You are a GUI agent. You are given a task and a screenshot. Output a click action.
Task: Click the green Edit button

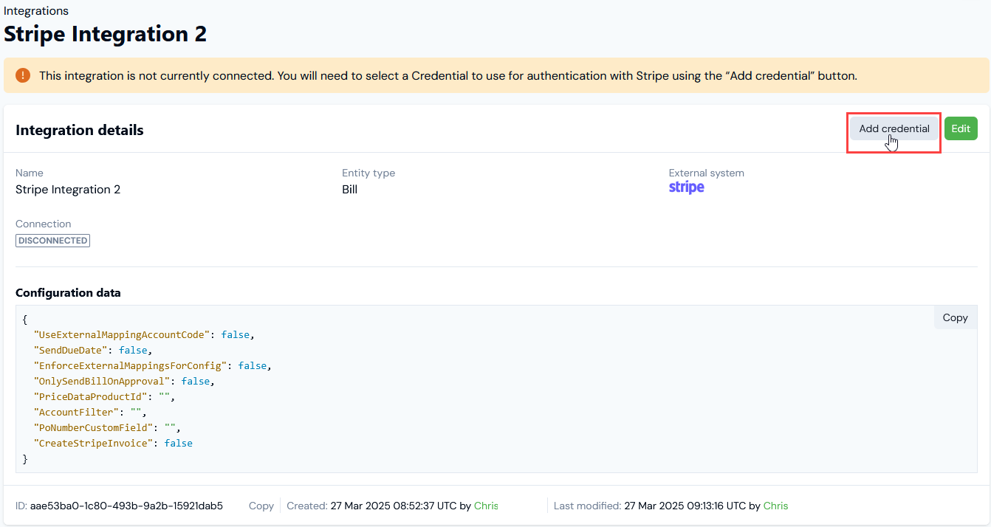pyautogui.click(x=961, y=128)
